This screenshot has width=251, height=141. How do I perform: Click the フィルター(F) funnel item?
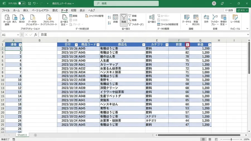136,24
